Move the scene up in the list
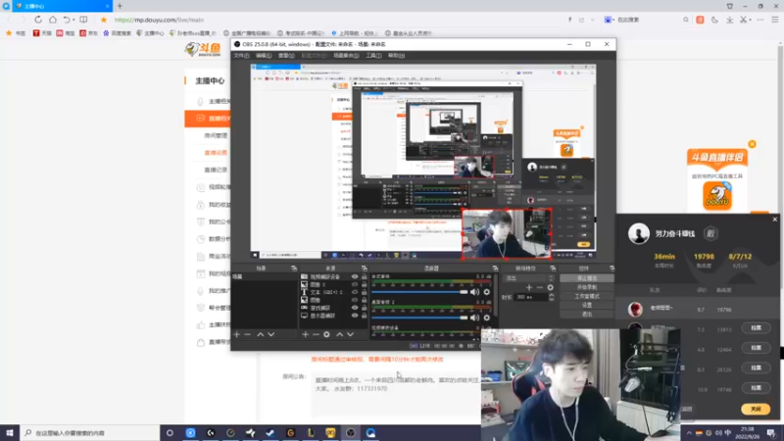784x441 pixels. tap(260, 334)
